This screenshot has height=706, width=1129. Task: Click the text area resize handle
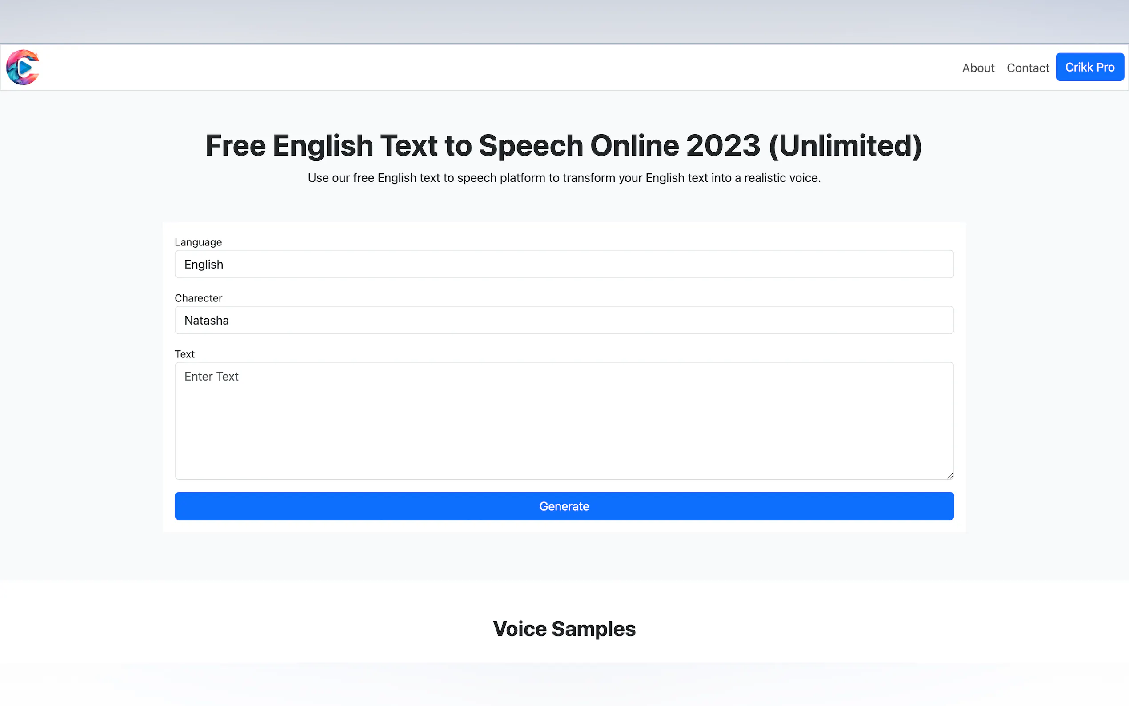point(950,476)
